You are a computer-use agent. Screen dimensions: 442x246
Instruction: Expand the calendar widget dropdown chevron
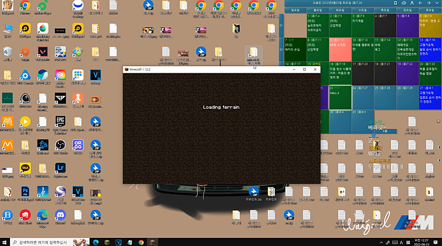point(437,3)
